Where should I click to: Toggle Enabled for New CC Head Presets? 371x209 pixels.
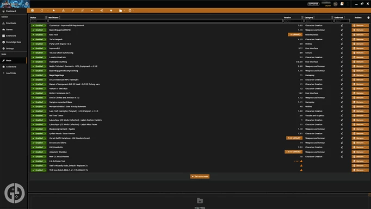[38, 156]
